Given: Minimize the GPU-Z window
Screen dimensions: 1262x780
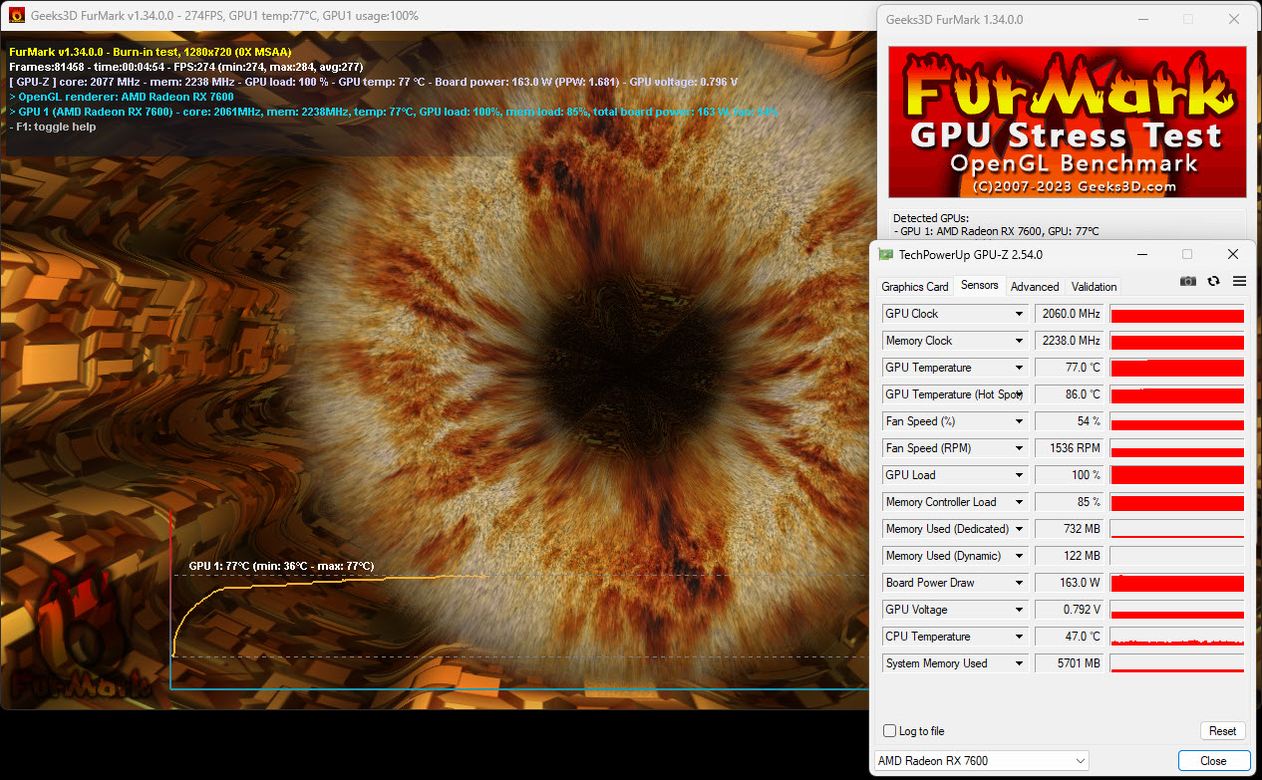Looking at the screenshot, I should point(1142,255).
